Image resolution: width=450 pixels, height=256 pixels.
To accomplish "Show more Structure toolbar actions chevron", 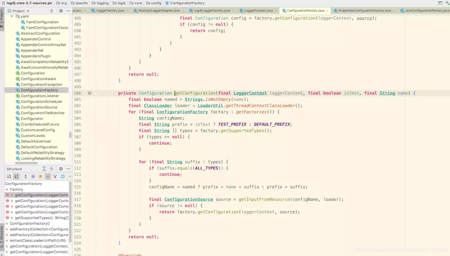I will (x=70, y=176).
